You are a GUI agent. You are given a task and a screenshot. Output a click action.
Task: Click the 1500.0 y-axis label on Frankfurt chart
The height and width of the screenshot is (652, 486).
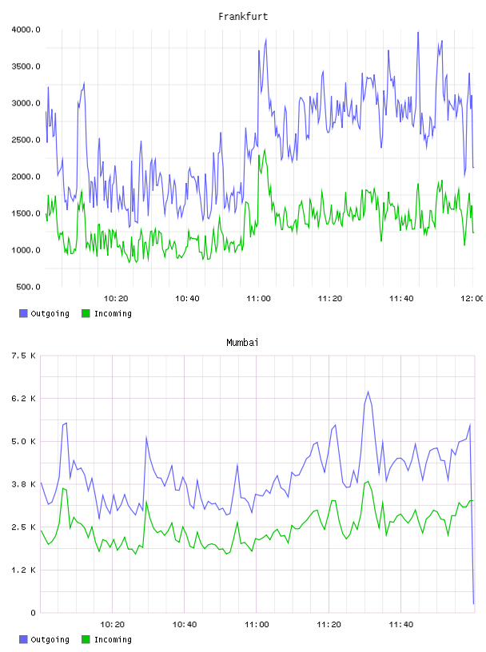pos(26,213)
